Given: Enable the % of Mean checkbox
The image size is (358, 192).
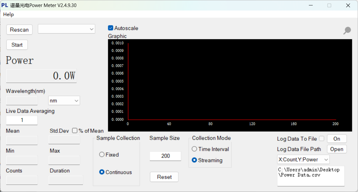Looking at the screenshot, I should pyautogui.click(x=75, y=131).
